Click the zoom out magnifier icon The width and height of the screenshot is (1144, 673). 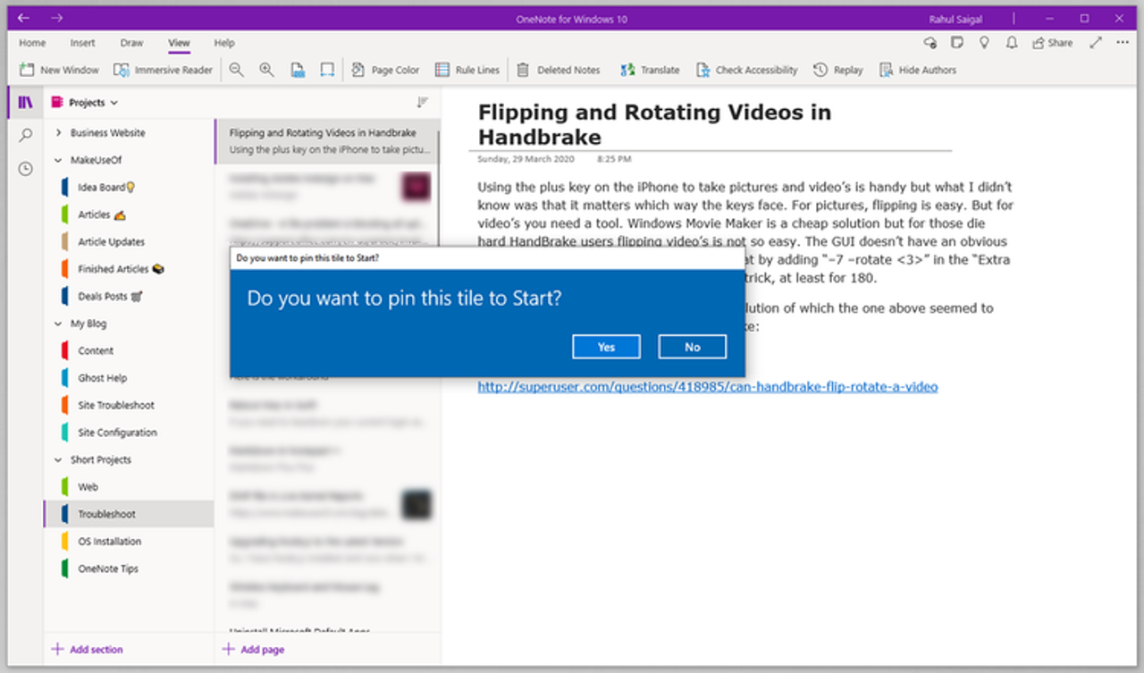(x=236, y=70)
